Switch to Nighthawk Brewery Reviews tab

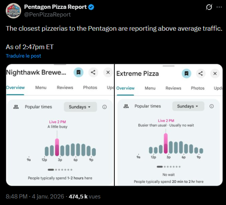[x=65, y=87]
